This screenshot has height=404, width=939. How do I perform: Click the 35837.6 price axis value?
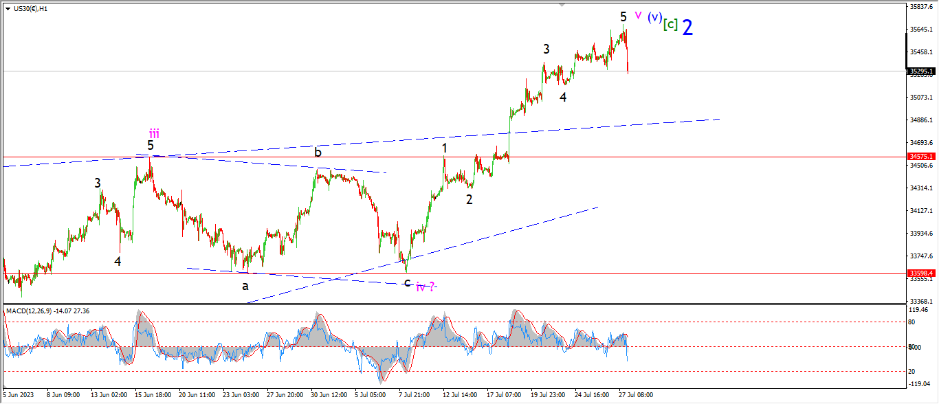(921, 7)
